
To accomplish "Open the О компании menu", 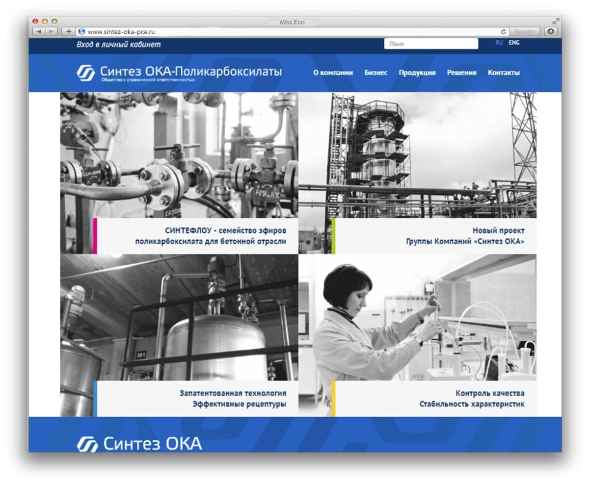I will [333, 73].
